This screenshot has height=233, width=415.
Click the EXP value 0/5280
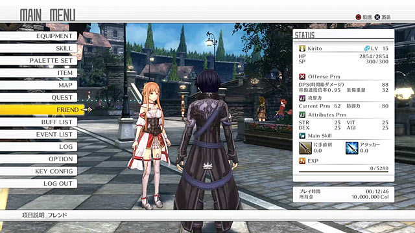379,168
